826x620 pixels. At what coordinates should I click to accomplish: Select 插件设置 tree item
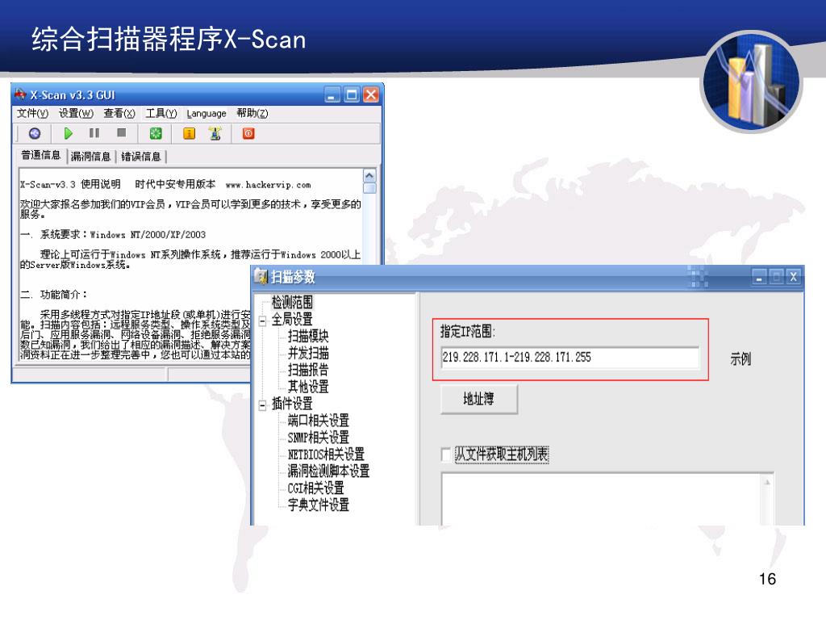(292, 404)
